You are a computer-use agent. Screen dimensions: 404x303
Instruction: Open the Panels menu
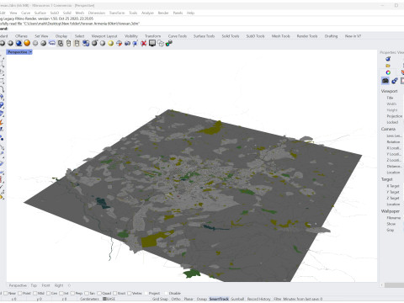(x=178, y=13)
